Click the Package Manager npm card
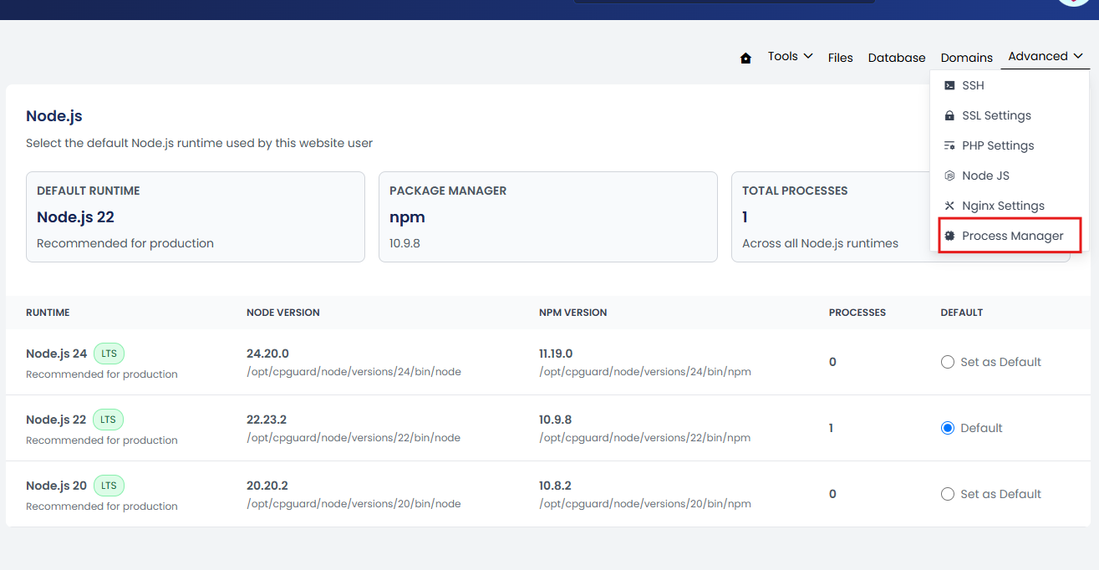This screenshot has width=1099, height=570. [x=548, y=217]
